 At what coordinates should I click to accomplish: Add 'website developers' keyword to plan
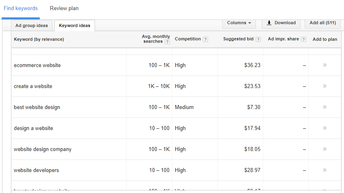pyautogui.click(x=325, y=170)
